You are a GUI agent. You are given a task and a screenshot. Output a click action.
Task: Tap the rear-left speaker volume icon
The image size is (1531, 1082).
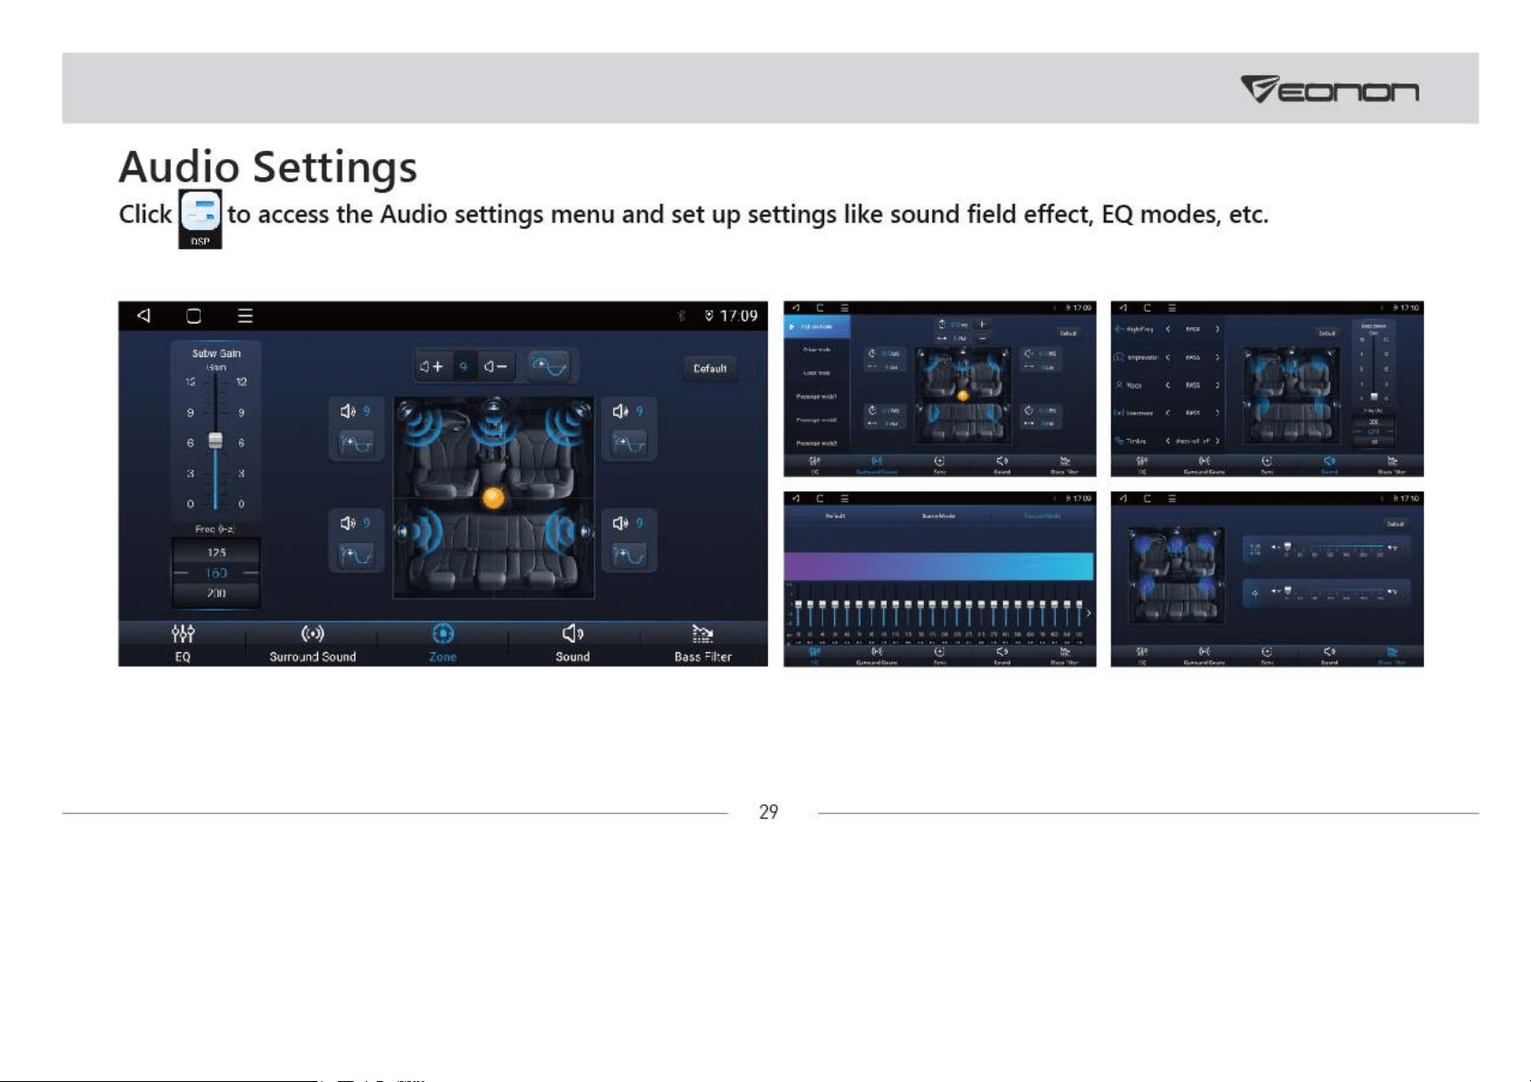[x=347, y=523]
